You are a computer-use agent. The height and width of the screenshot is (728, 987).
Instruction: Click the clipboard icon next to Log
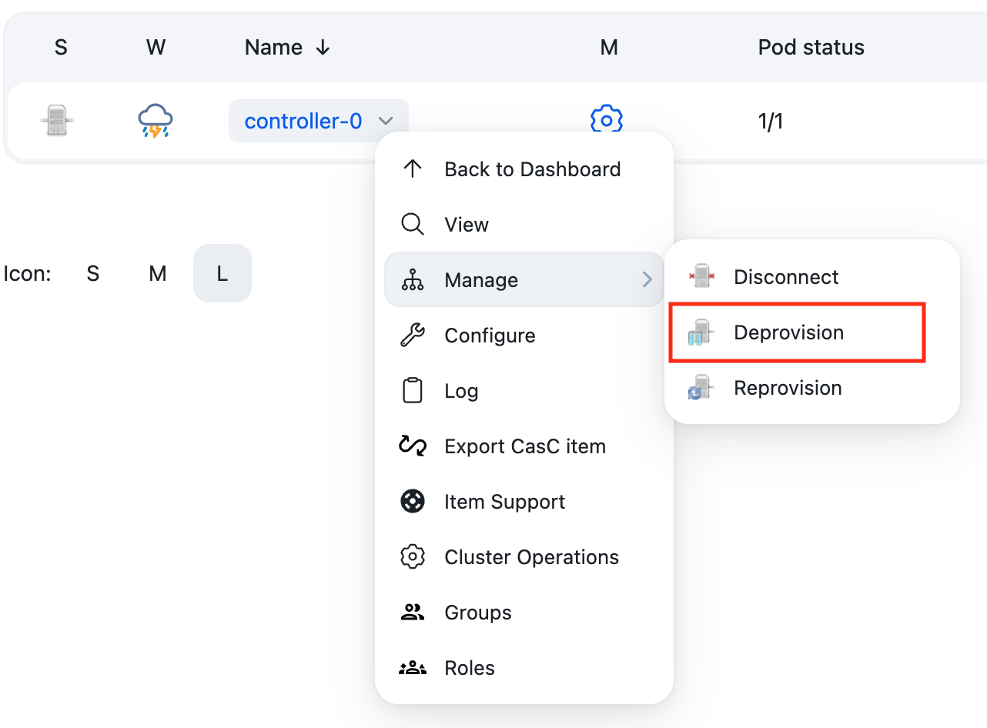coord(413,391)
